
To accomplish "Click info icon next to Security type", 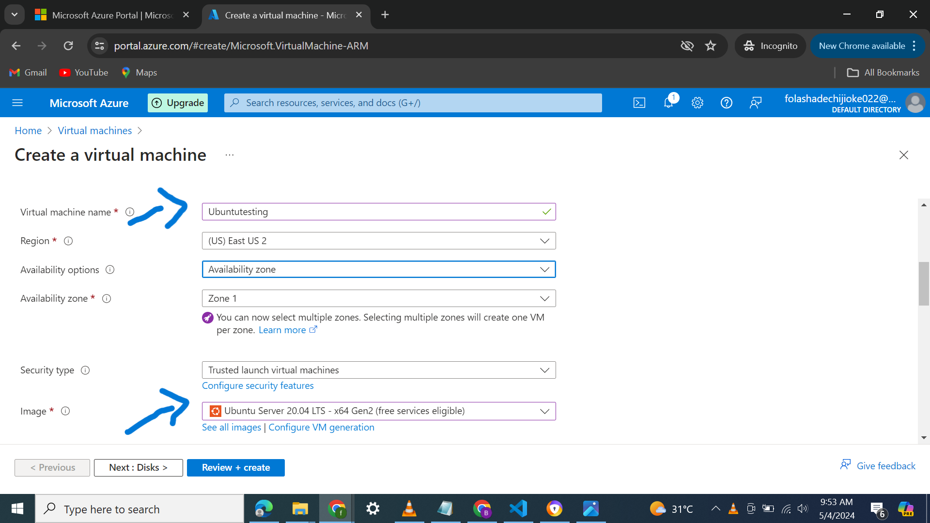I will (x=85, y=370).
